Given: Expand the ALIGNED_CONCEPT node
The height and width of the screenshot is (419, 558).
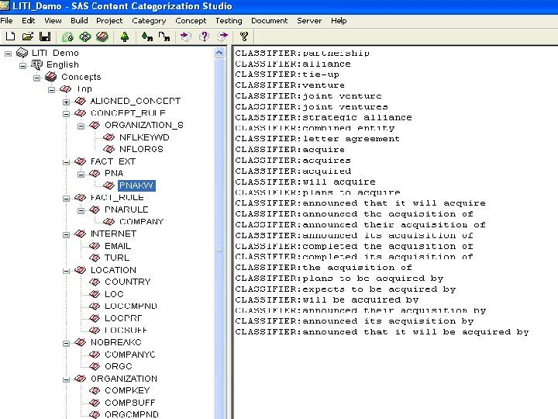Looking at the screenshot, I should click(x=66, y=102).
